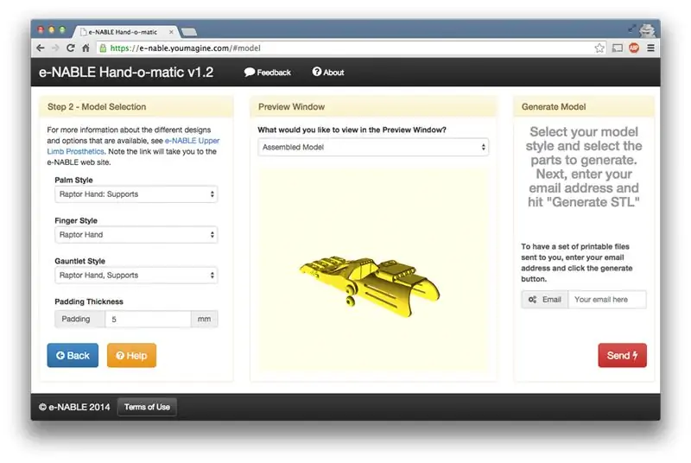Click the 'Generate Model' panel heading
The height and width of the screenshot is (463, 691).
(554, 106)
